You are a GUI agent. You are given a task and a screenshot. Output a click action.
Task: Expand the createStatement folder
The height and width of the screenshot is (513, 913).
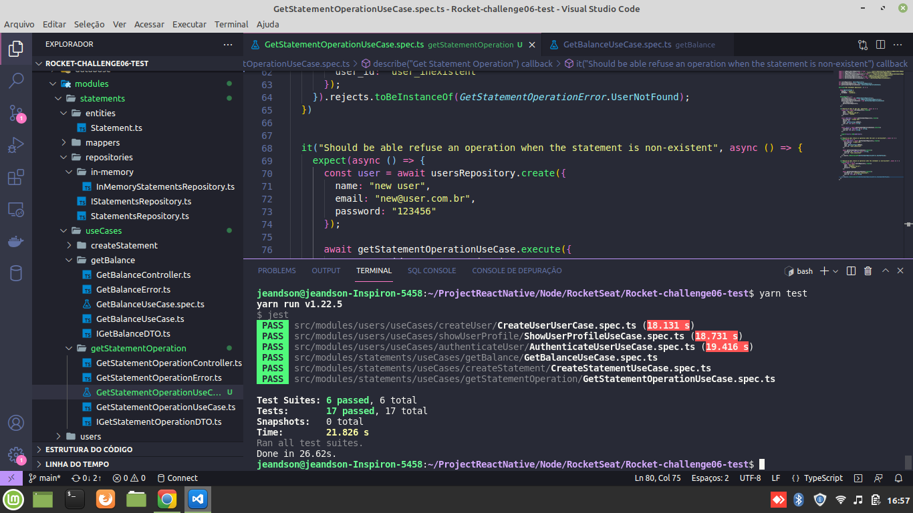(x=124, y=245)
